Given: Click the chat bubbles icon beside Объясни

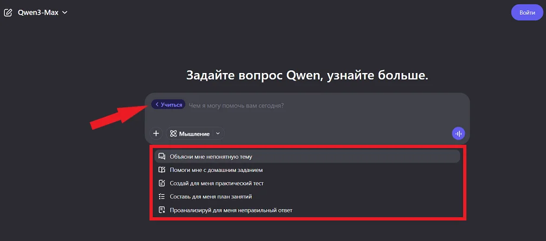Looking at the screenshot, I should (161, 156).
